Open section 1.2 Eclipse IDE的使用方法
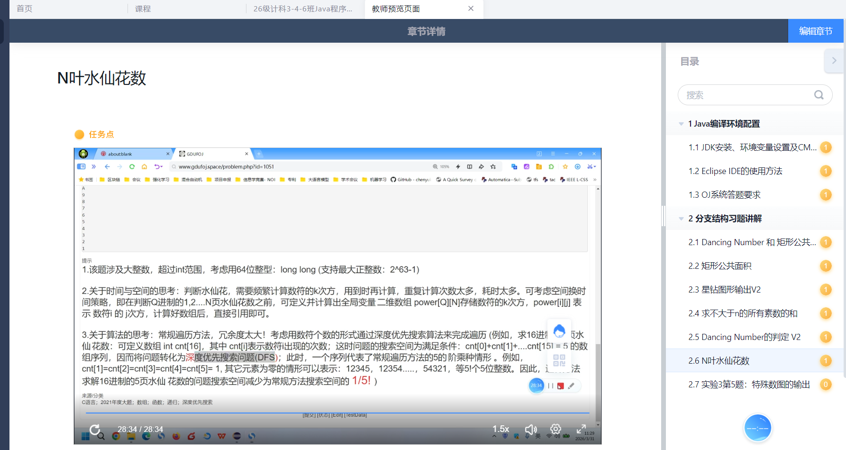The width and height of the screenshot is (846, 450). click(x=735, y=171)
